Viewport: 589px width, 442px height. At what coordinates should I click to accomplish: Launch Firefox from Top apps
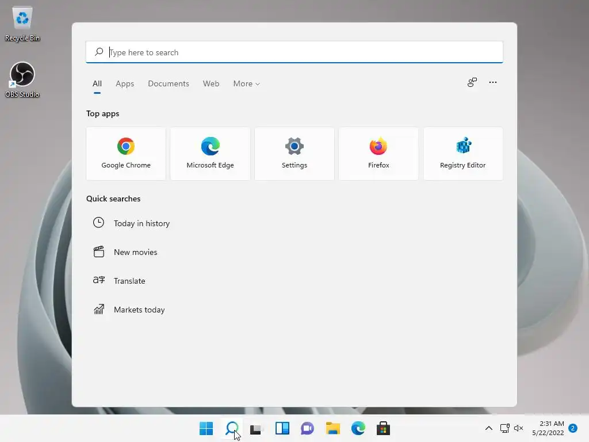coord(378,153)
